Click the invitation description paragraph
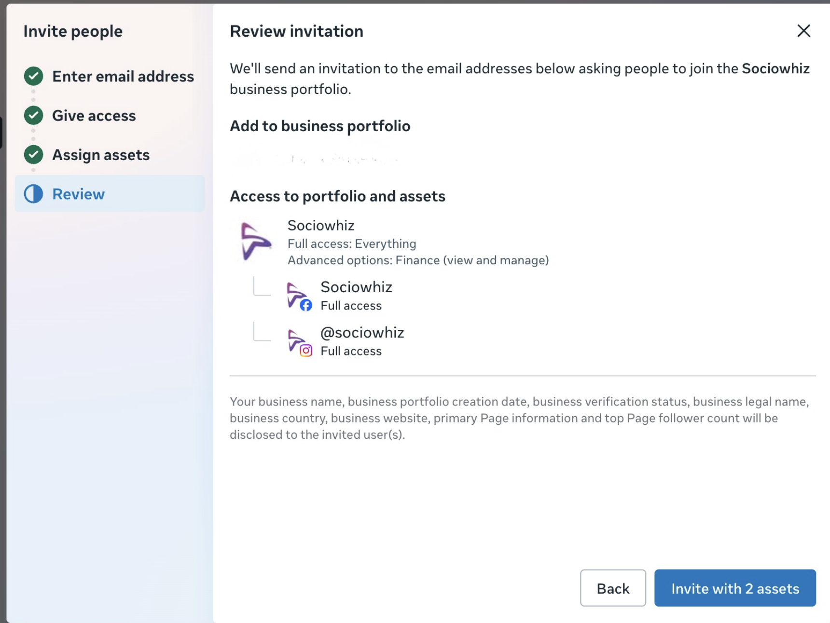 (520, 79)
